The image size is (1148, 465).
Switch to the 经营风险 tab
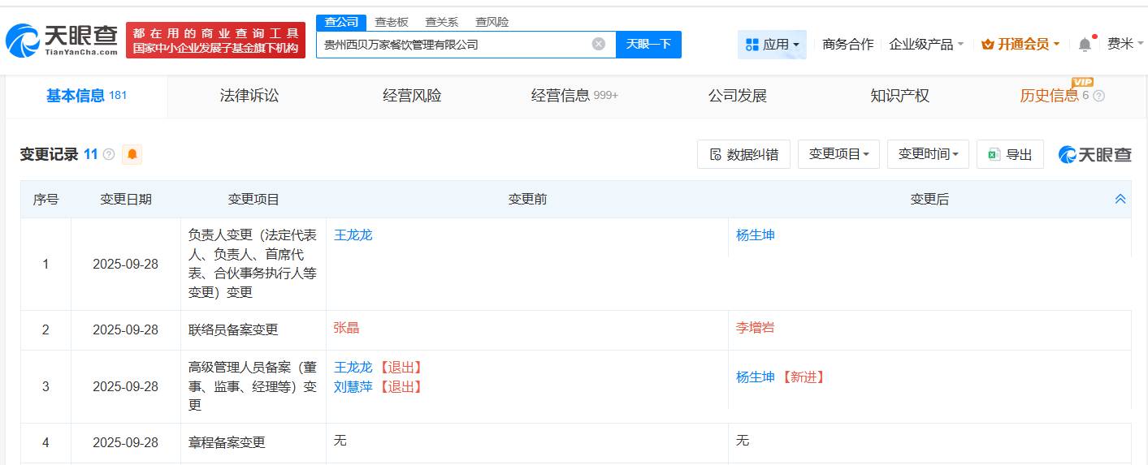[412, 96]
